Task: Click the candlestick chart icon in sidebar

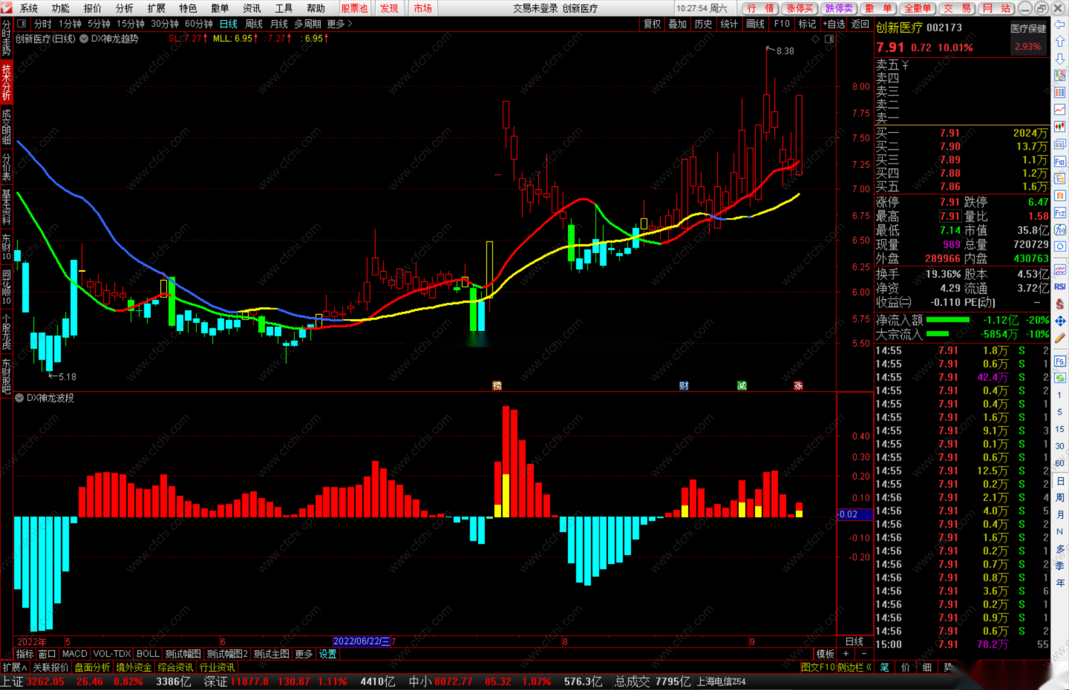Action: coord(1059,127)
